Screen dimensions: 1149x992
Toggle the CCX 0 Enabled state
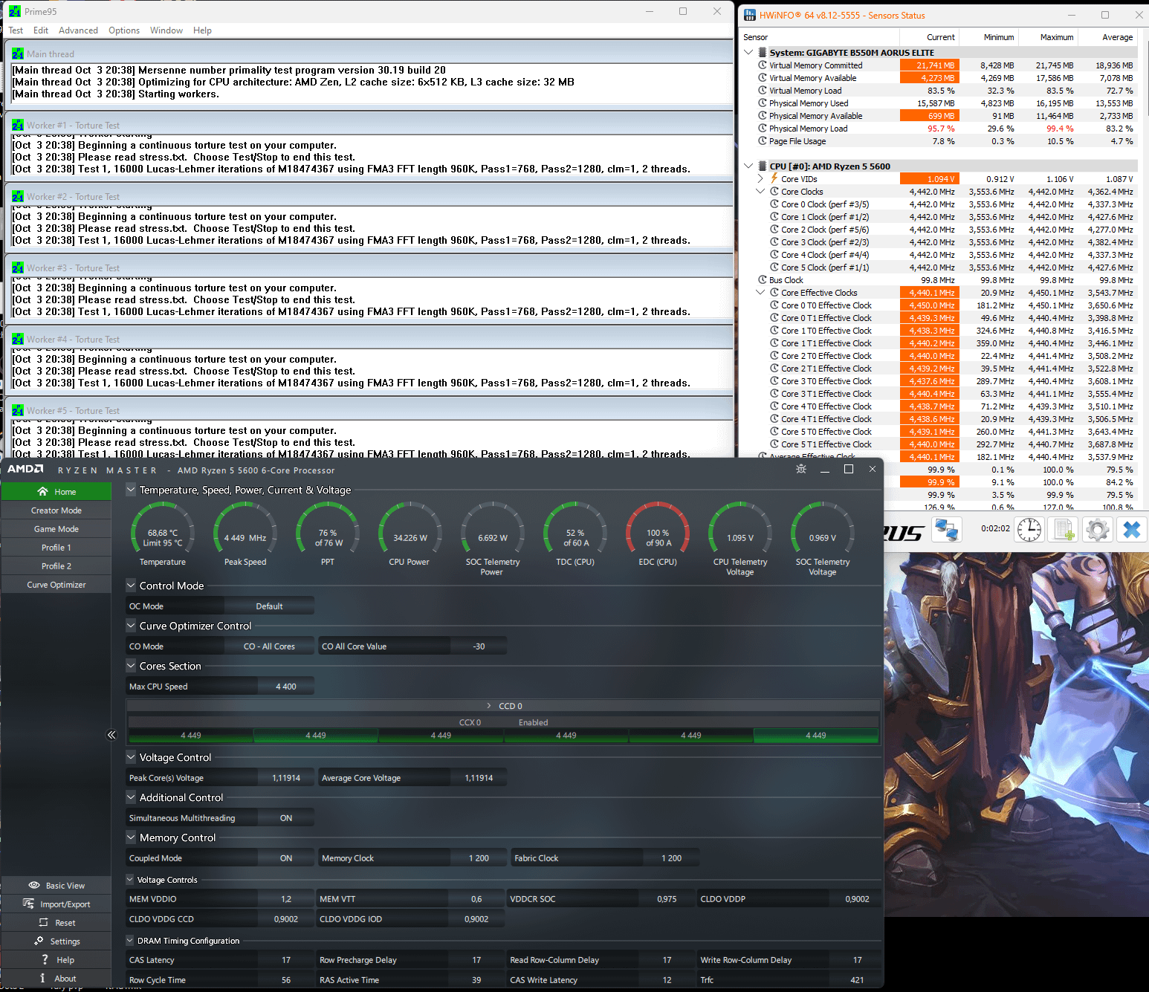533,722
